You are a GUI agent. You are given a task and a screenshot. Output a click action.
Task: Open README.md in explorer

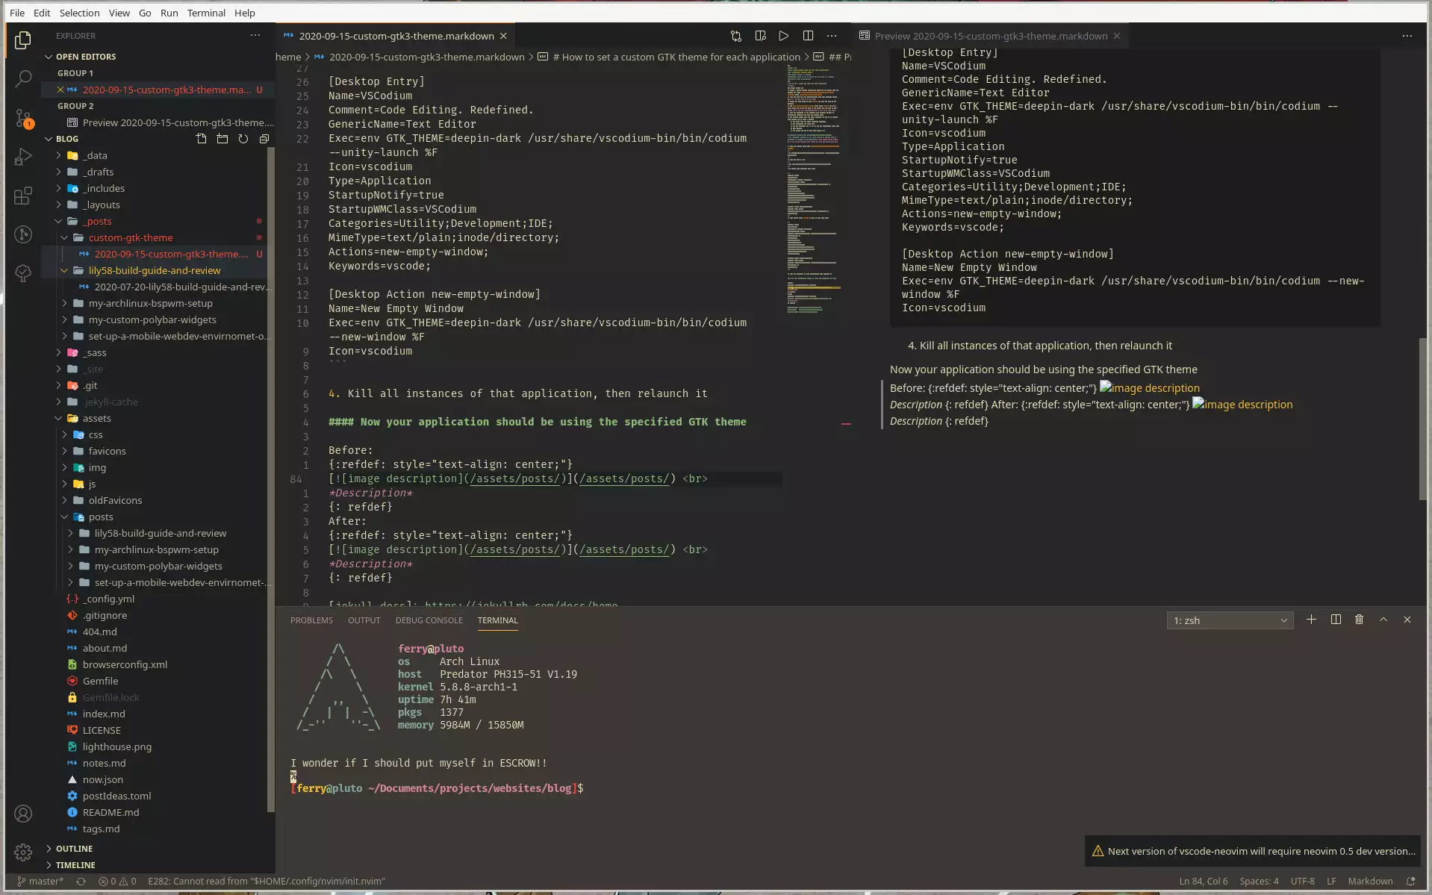[110, 812]
